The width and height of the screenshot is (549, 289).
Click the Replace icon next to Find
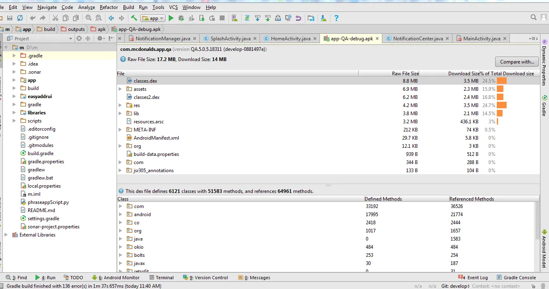99,18
